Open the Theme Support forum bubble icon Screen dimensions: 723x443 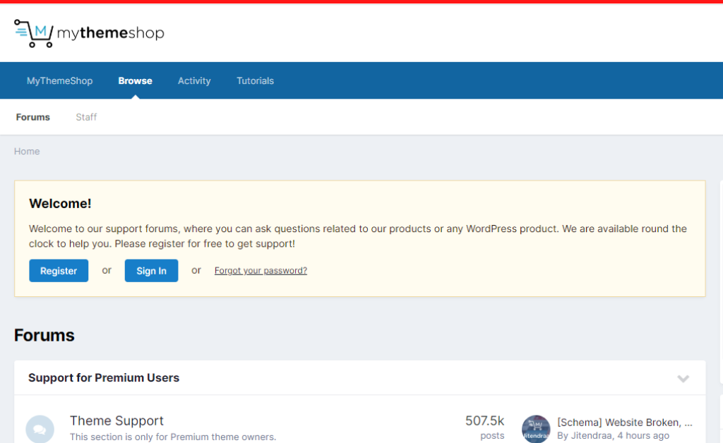click(40, 429)
